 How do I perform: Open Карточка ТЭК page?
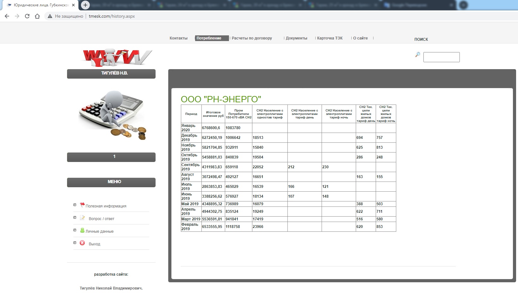[x=330, y=38]
